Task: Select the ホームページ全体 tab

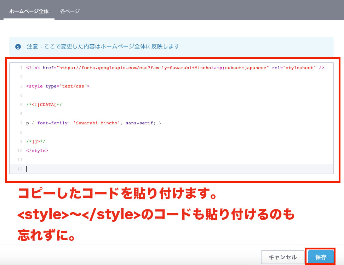Action: 29,11
